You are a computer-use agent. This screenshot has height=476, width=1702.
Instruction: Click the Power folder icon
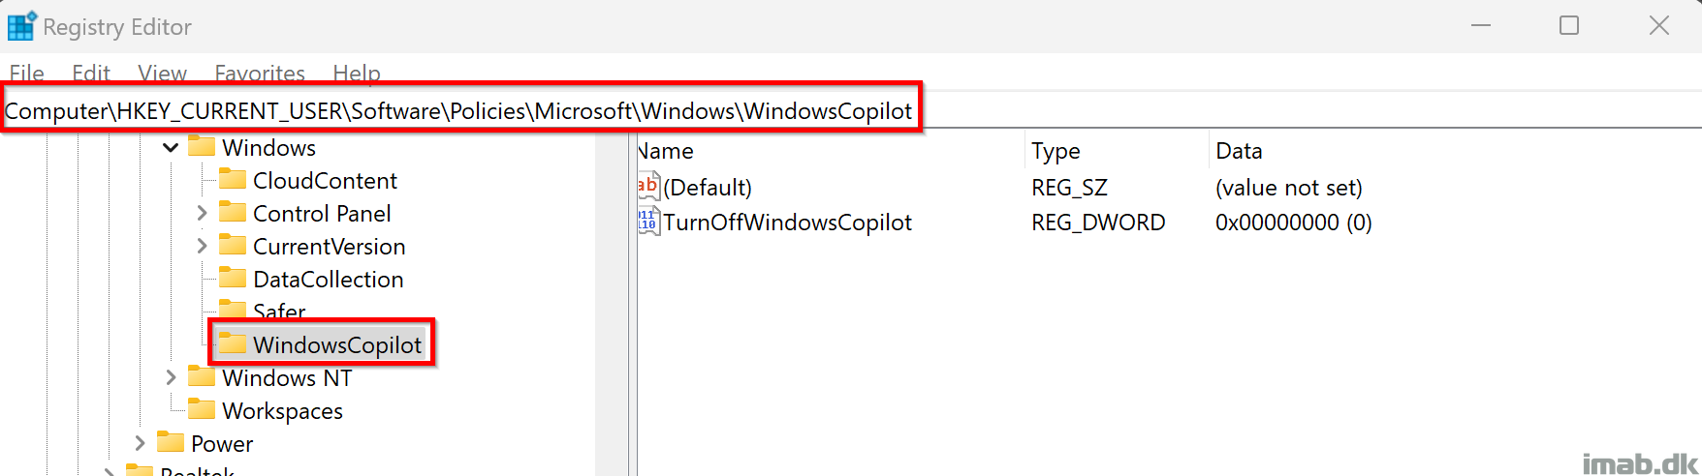coord(171,443)
